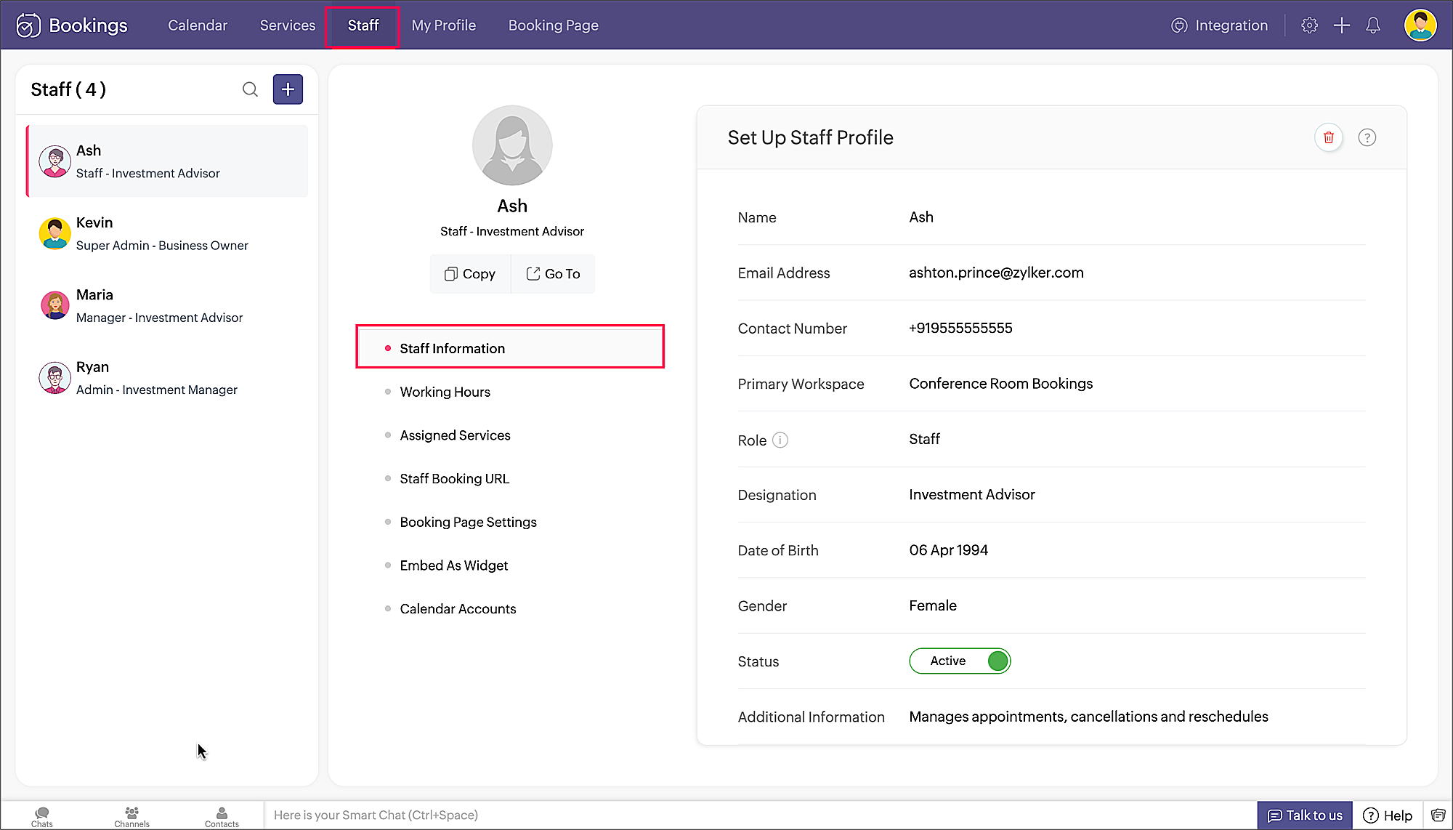Open Booking Page Settings section
This screenshot has height=830, width=1453.
468,522
